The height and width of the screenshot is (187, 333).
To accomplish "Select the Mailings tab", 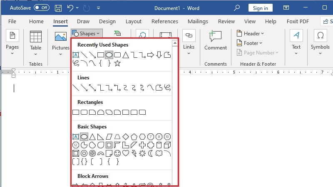I will pos(198,22).
